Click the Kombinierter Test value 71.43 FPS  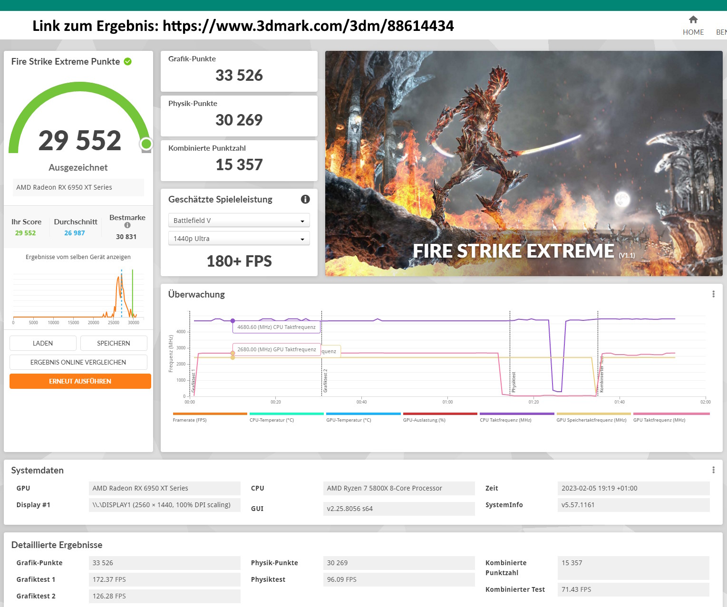(633, 589)
